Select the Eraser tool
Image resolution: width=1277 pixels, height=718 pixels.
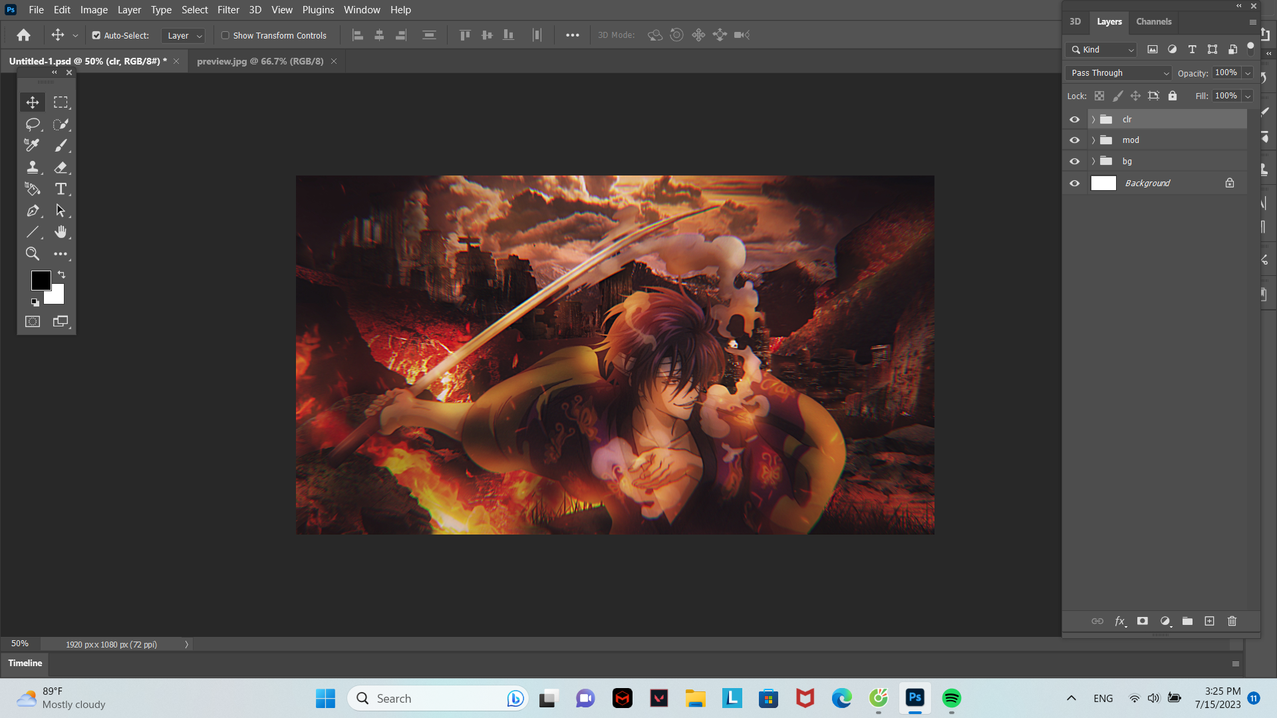pos(61,168)
